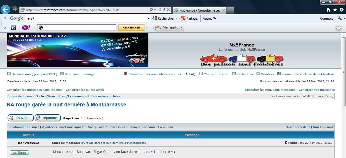
Task: Expand the Google search box dropdown
Action: coord(149,19)
